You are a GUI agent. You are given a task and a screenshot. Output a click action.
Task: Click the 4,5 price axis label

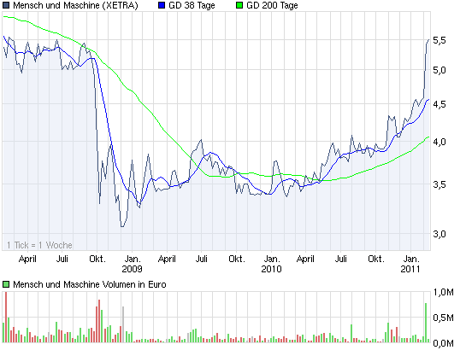(439, 104)
